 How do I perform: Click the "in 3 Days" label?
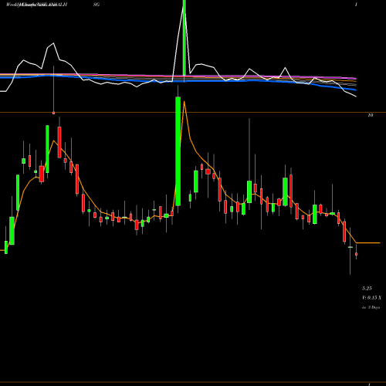(x=371, y=307)
